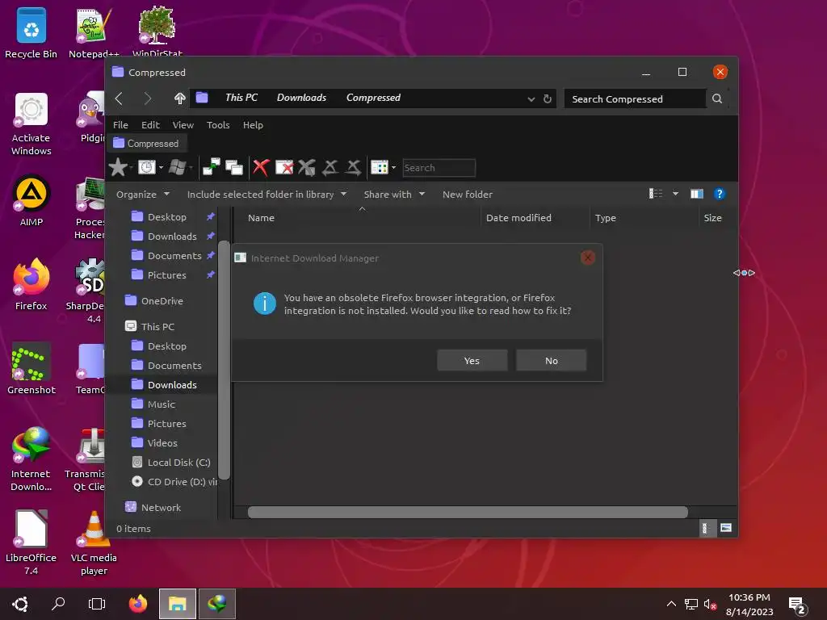The width and height of the screenshot is (827, 620).
Task: Toggle the preview pane icon
Action: click(x=697, y=194)
